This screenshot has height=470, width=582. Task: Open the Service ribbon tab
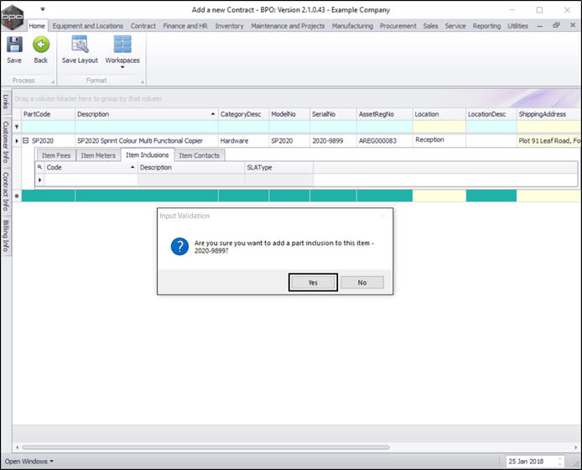(x=455, y=26)
